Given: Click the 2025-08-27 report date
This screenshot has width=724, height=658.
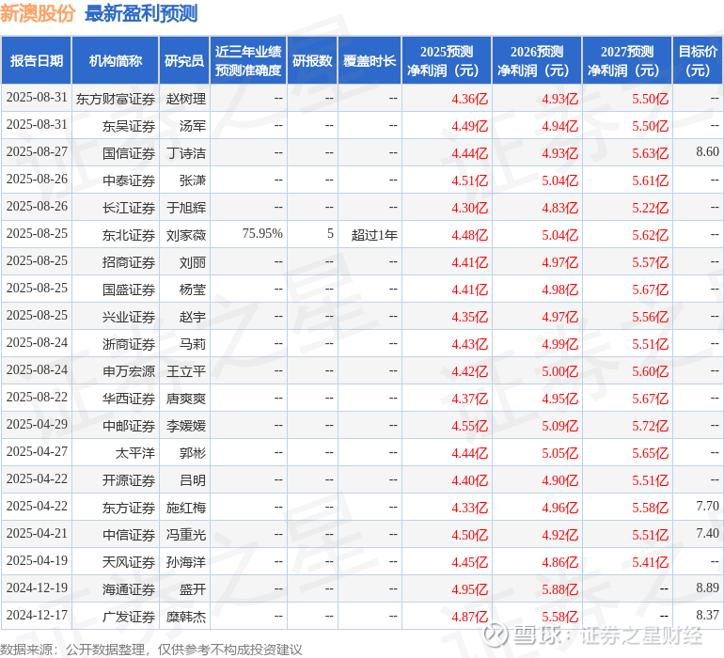Looking at the screenshot, I should point(37,151).
